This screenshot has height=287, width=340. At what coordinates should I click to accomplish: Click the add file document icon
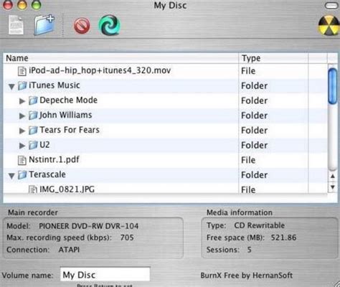pos(16,25)
